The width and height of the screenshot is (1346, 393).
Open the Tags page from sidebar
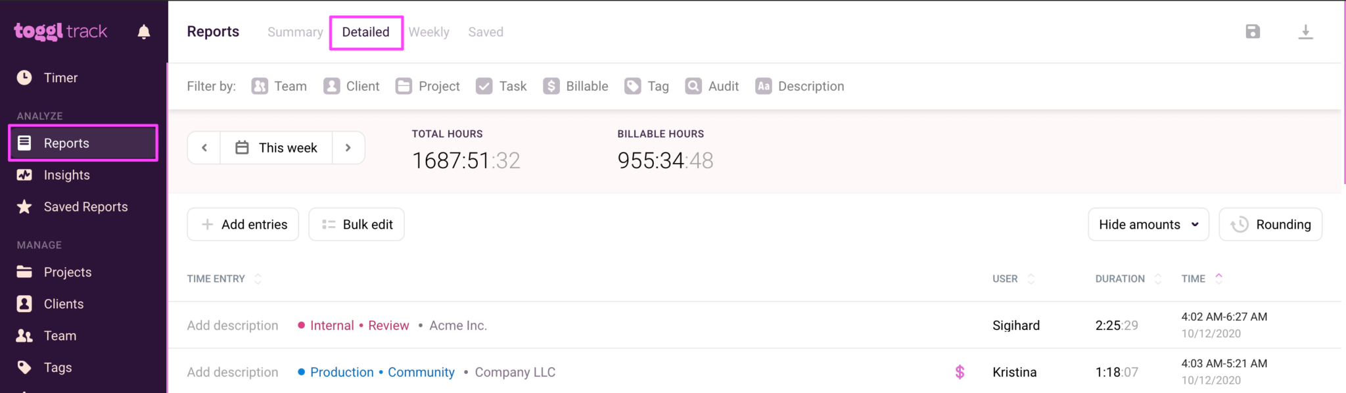[x=57, y=367]
